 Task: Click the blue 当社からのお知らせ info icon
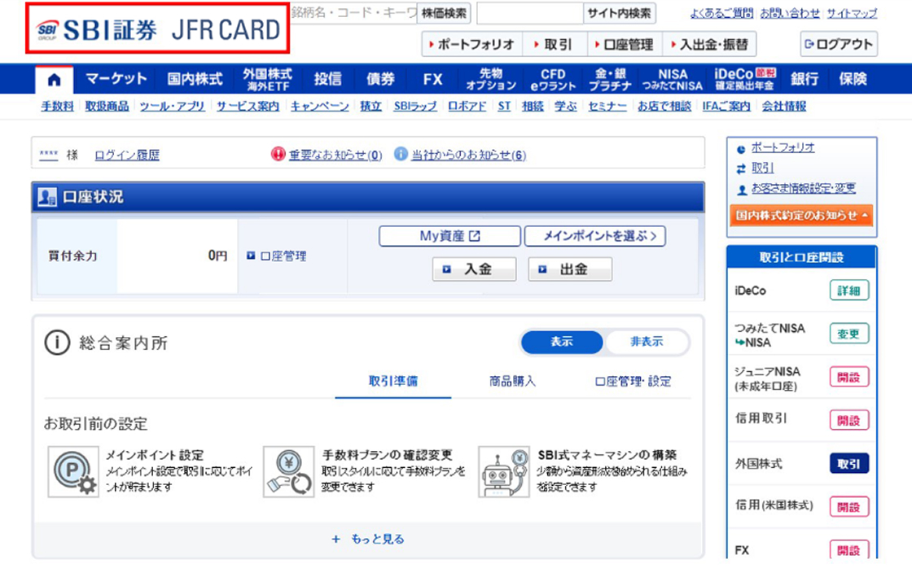click(x=400, y=155)
